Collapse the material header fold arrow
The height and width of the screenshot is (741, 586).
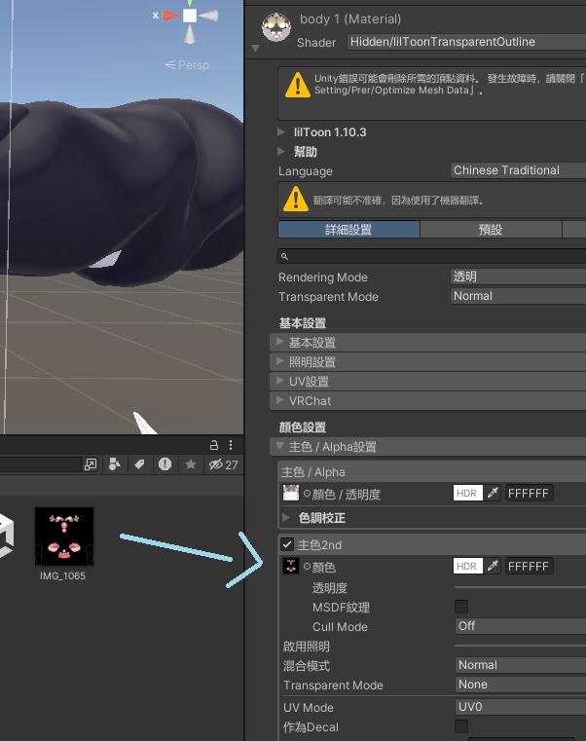[256, 49]
